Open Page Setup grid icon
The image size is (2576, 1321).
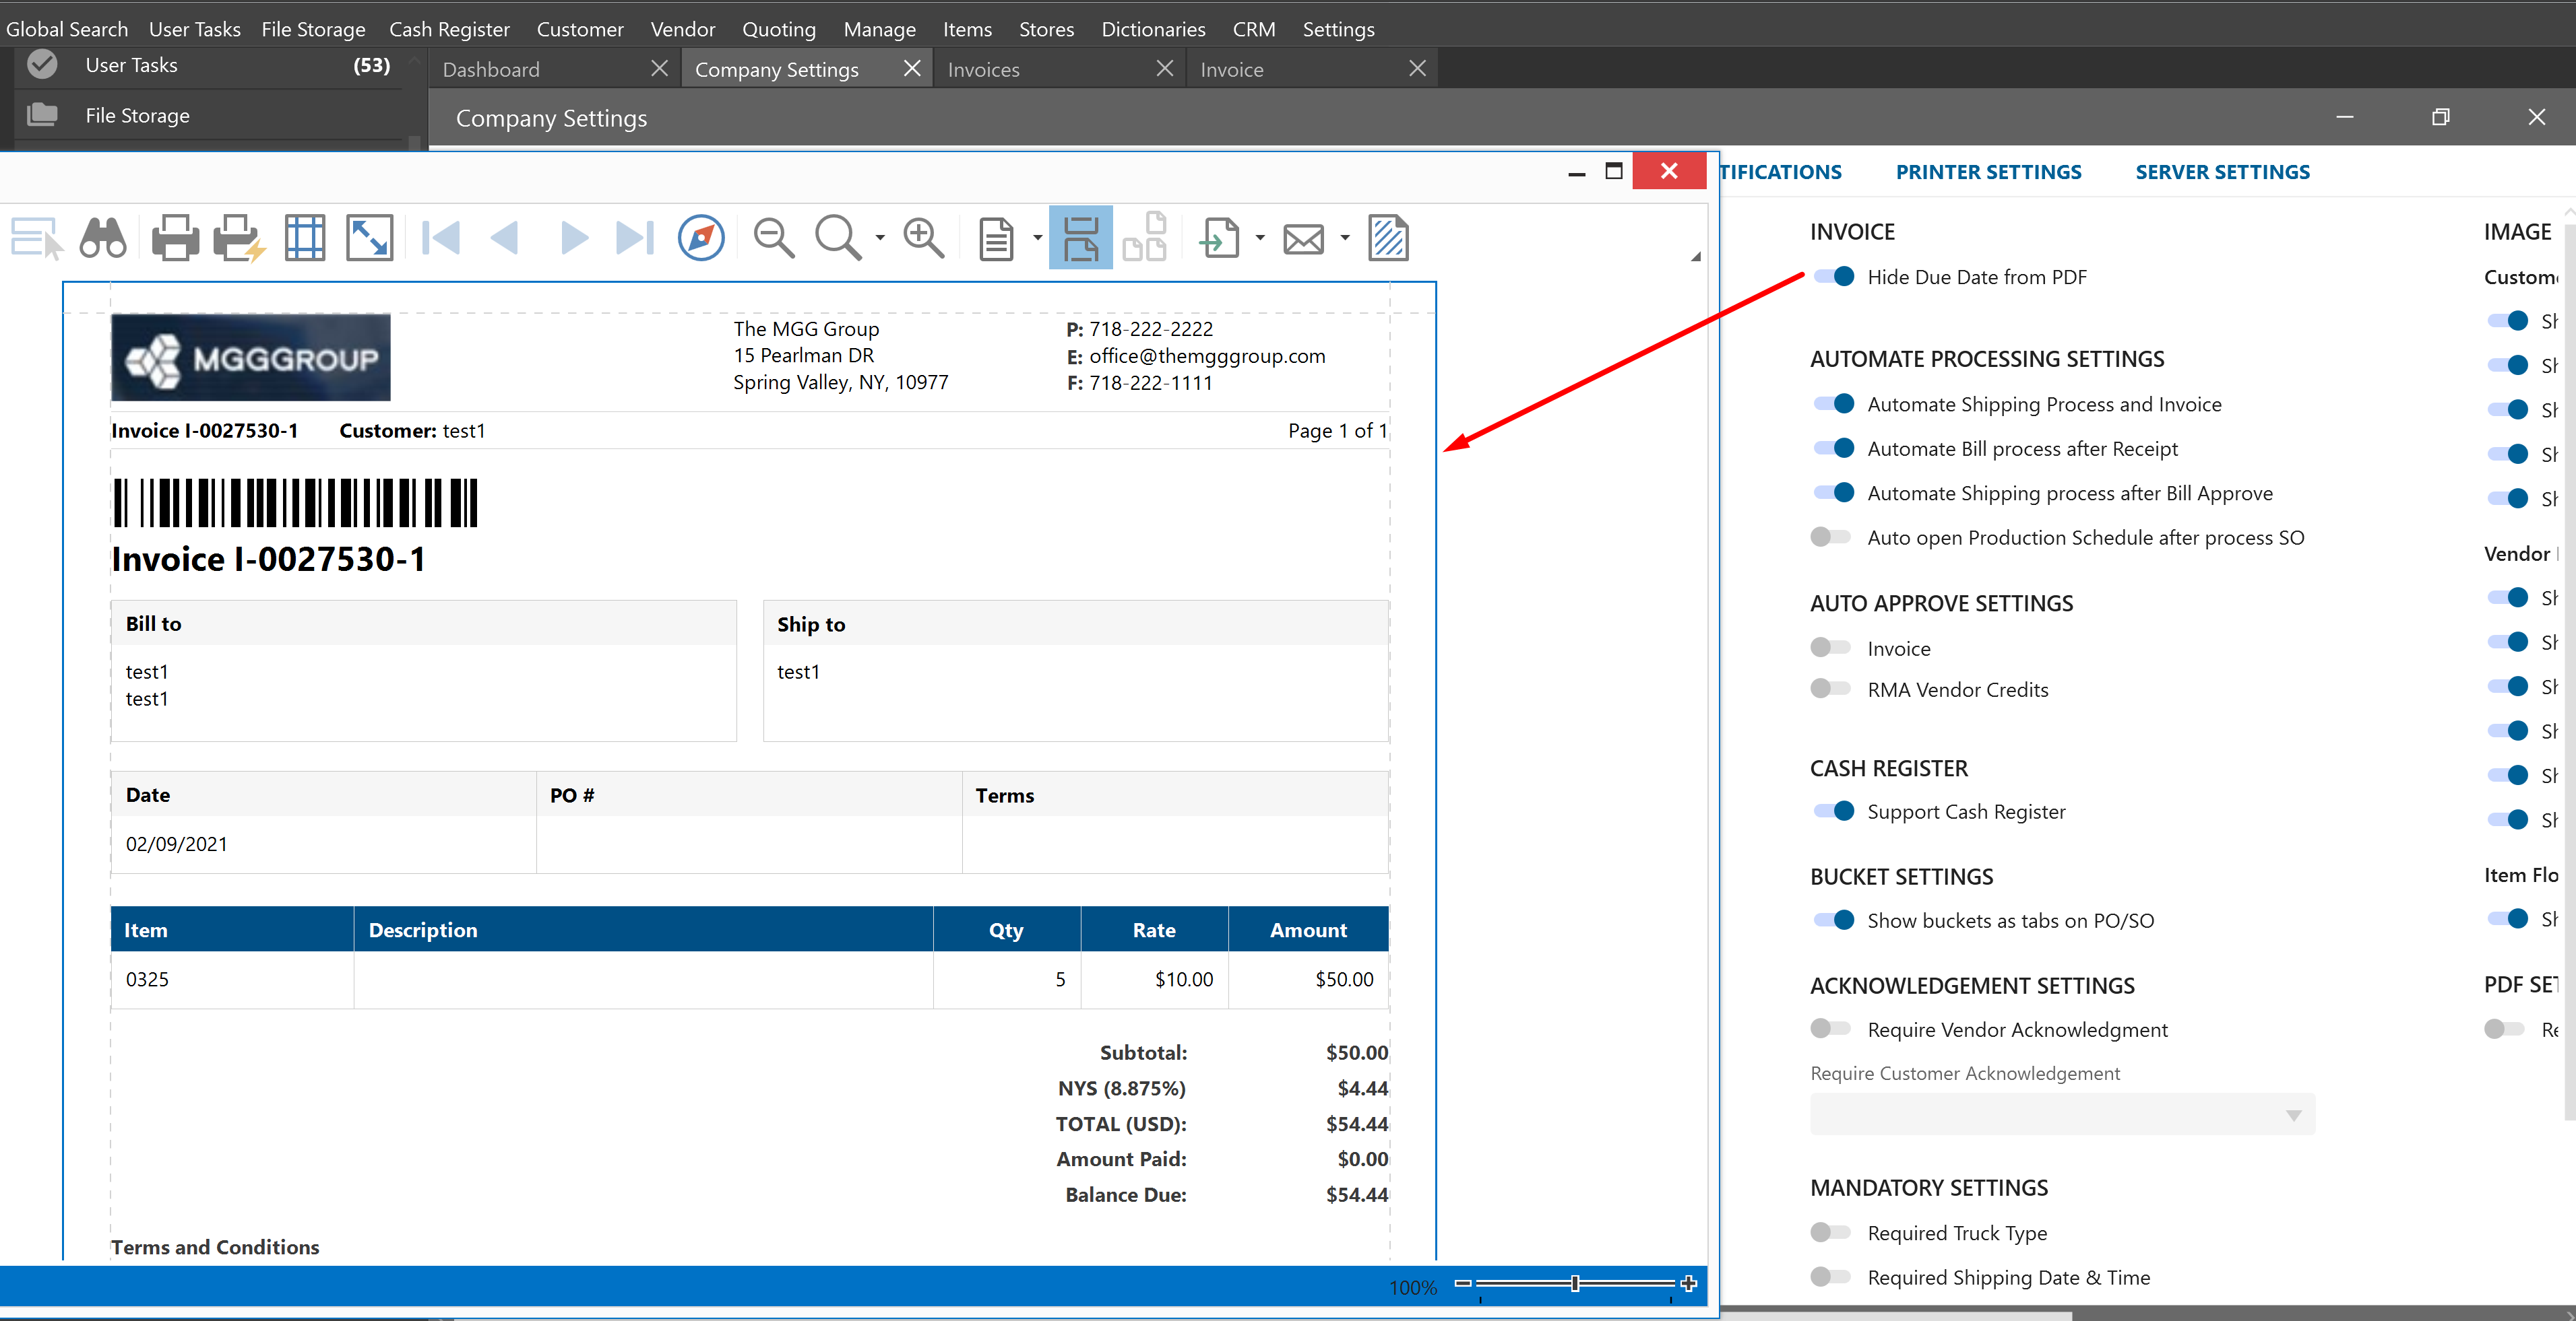click(305, 238)
